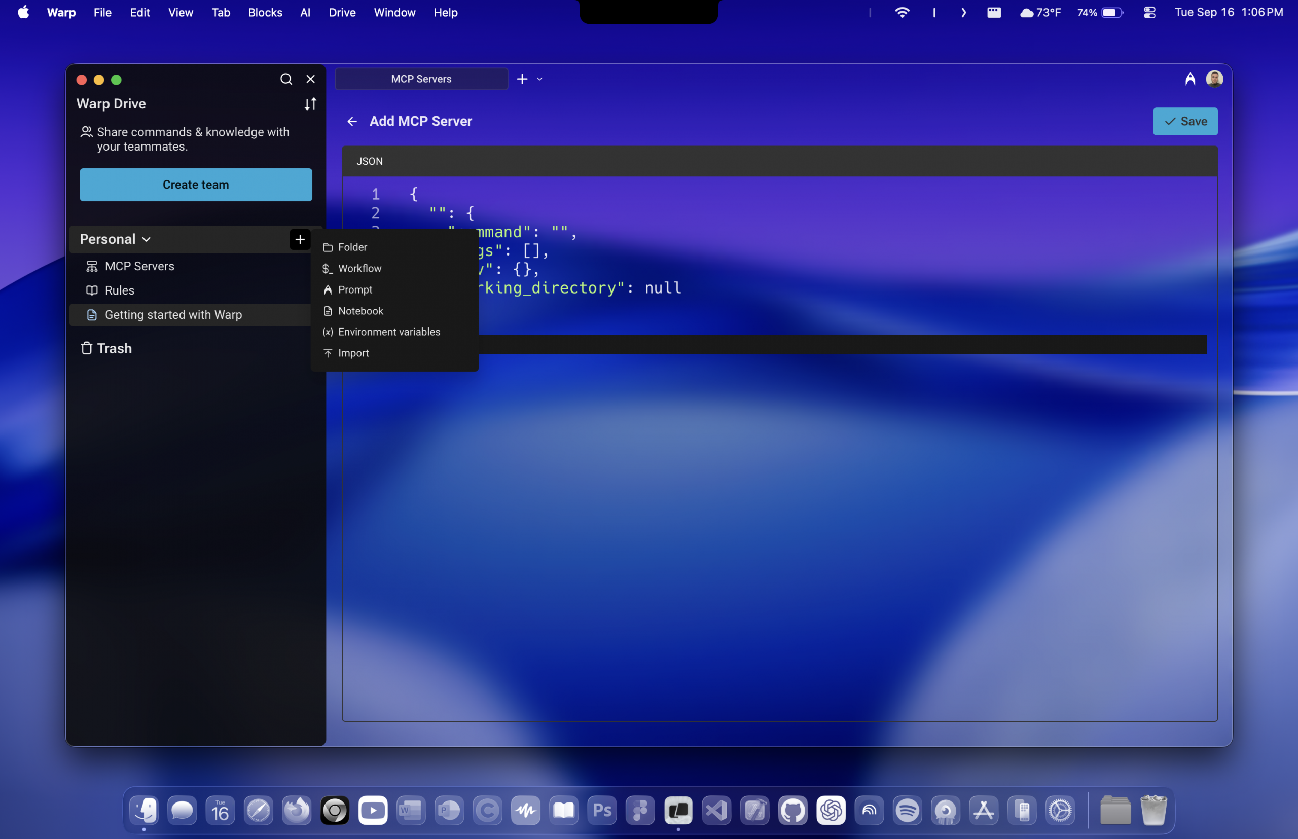
Task: Launch Spotify from the Dock
Action: pos(907,810)
